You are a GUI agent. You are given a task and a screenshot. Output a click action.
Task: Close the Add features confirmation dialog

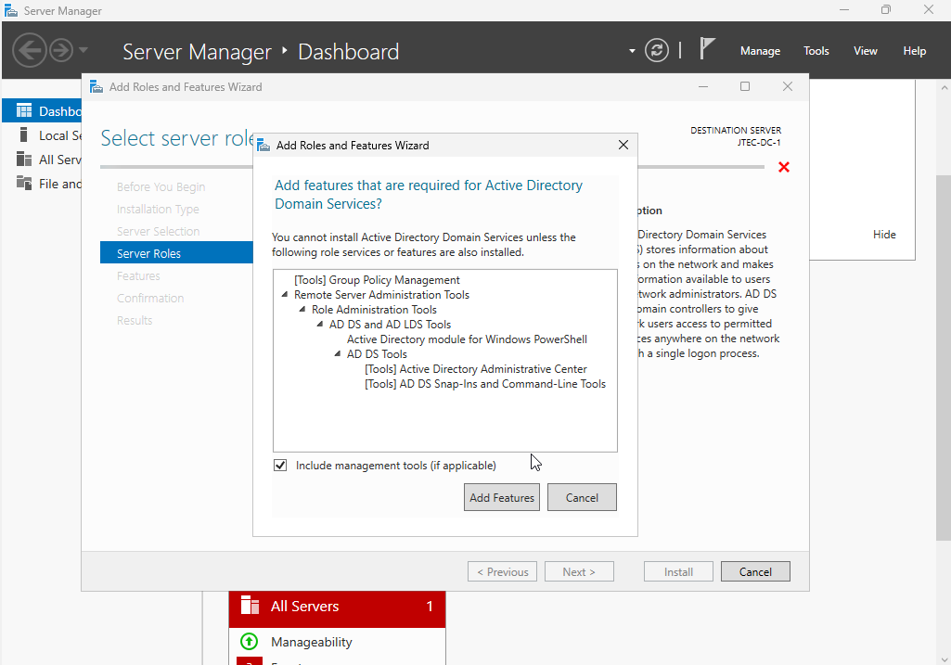[623, 145]
